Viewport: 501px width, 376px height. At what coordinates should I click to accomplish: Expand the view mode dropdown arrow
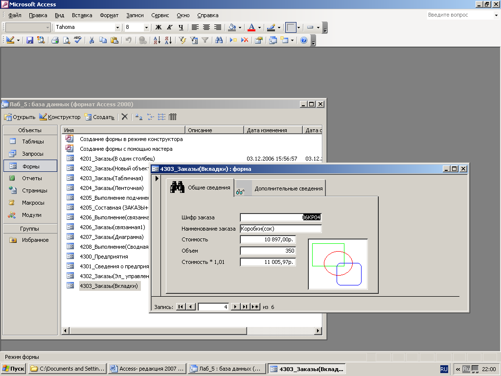click(18, 40)
